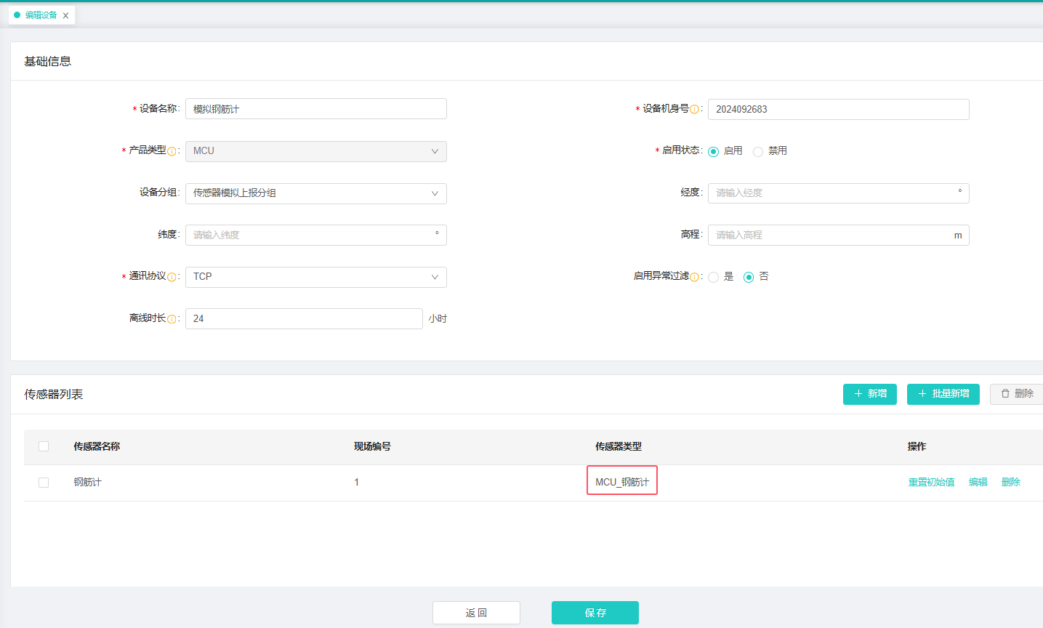Viewport: 1043px width, 628px height.
Task: Click the 重置初始值 link
Action: tap(931, 483)
